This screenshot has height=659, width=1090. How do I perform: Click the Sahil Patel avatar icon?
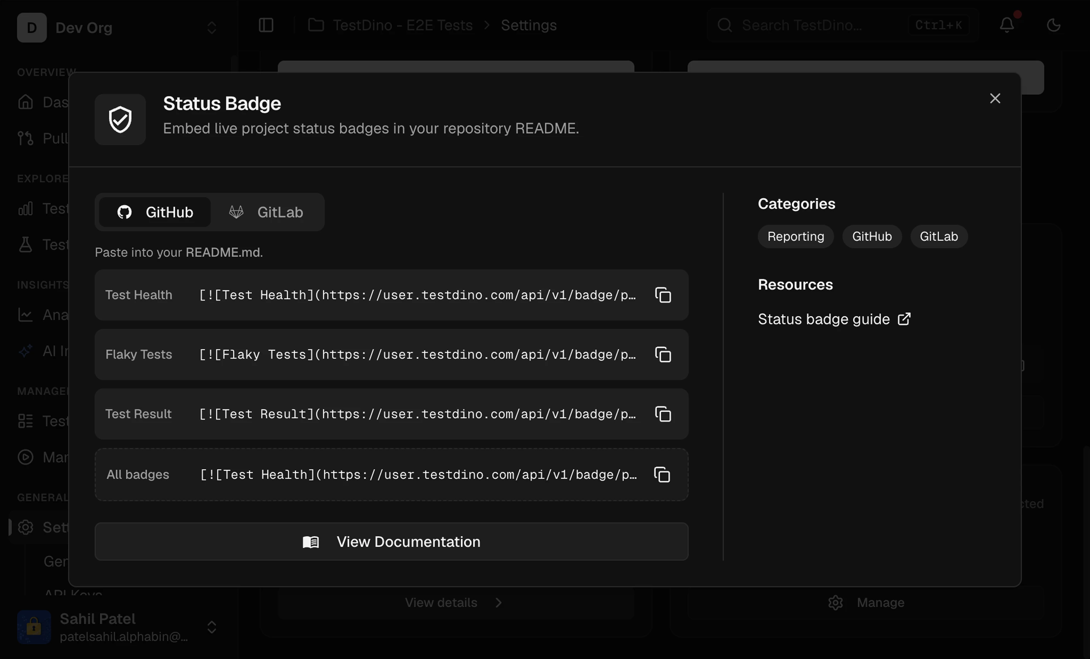coord(34,627)
